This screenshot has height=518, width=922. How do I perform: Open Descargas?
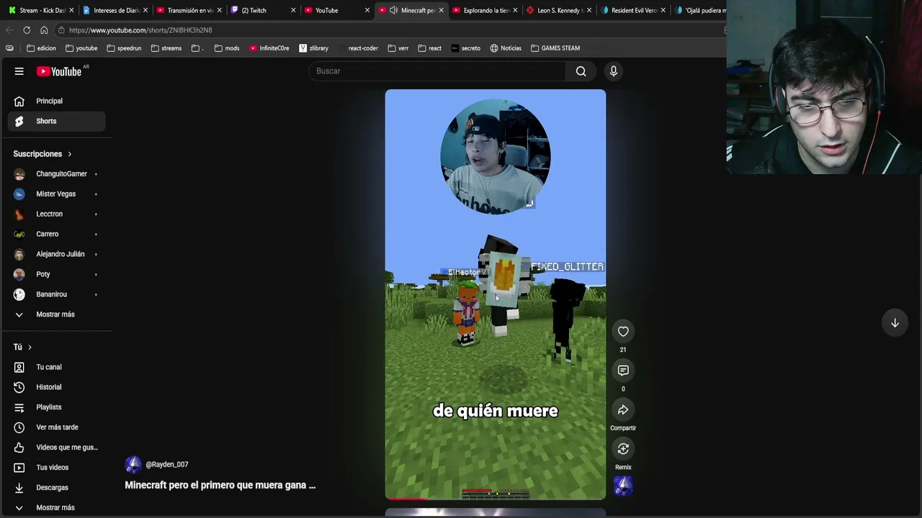pyautogui.click(x=56, y=488)
